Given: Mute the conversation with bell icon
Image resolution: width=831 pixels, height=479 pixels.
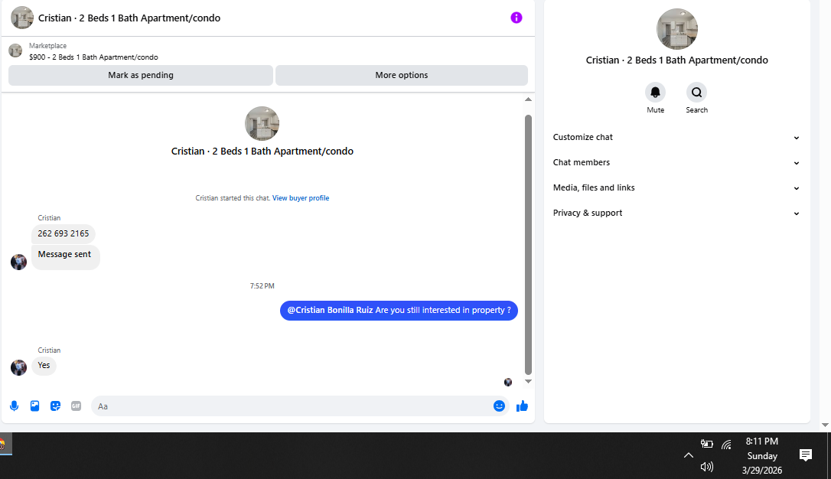Looking at the screenshot, I should pyautogui.click(x=655, y=92).
